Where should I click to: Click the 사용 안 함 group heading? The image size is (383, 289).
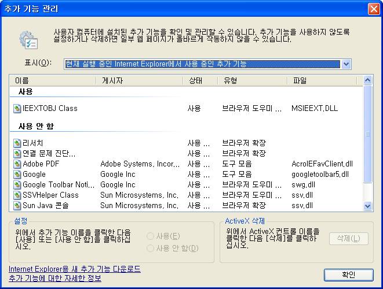(36, 126)
